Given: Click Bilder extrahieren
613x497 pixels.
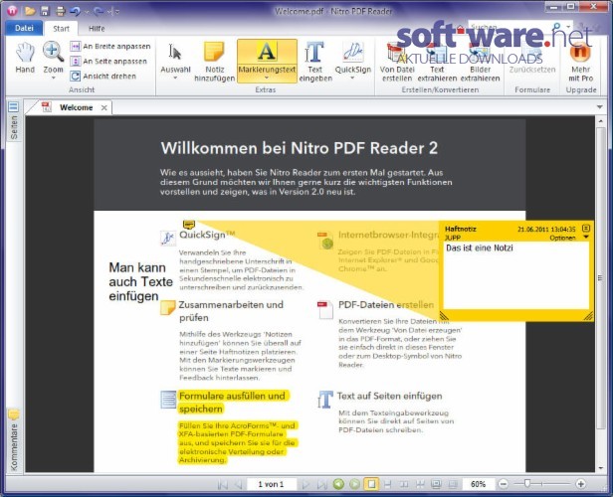Looking at the screenshot, I should pos(480,63).
